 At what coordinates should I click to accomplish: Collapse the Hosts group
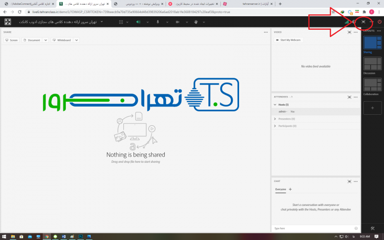coord(276,104)
